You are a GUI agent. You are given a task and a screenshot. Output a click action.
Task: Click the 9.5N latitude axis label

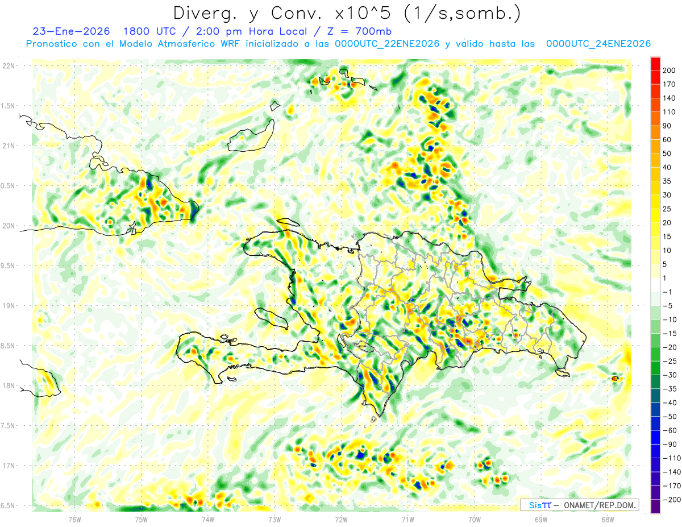[x=9, y=265]
